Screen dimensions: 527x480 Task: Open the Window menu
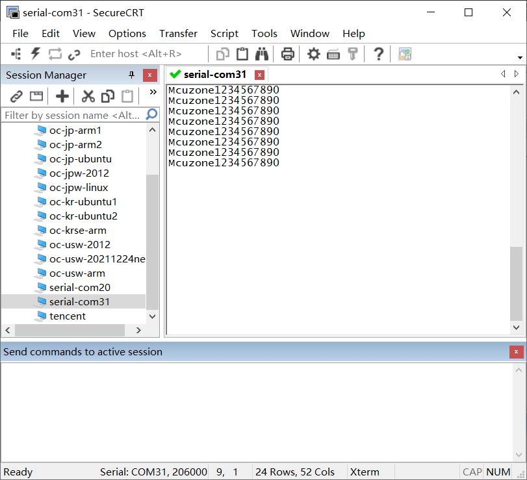pyautogui.click(x=310, y=34)
